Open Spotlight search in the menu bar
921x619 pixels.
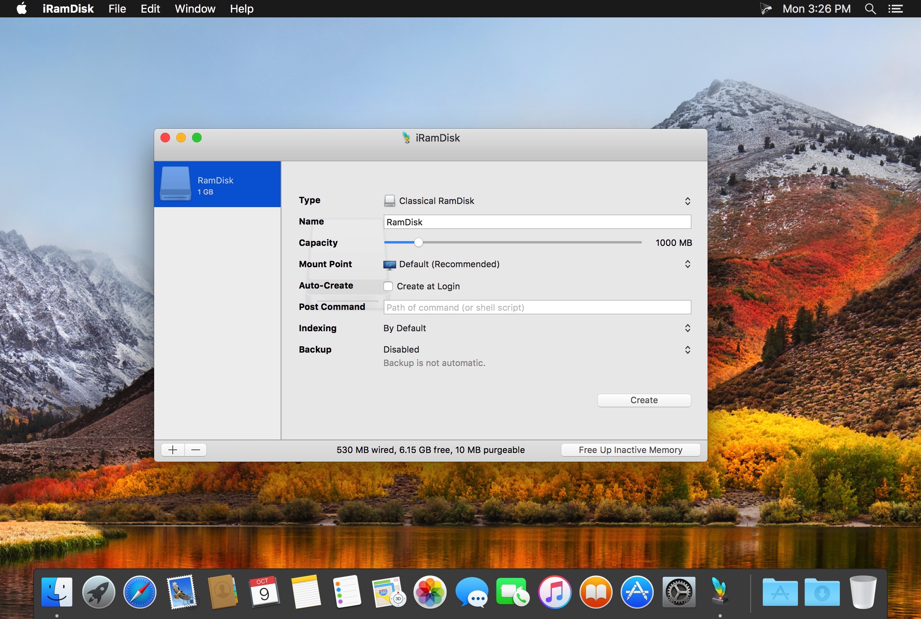pyautogui.click(x=870, y=9)
